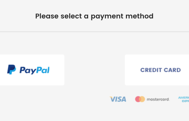
Task: Click the PayPal wordmark text
Action: coord(34,70)
